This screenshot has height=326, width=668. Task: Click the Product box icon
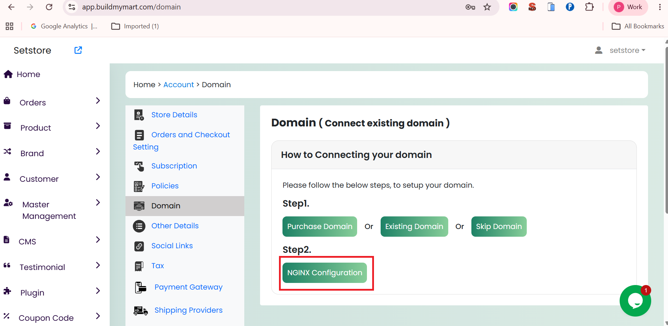coord(7,126)
